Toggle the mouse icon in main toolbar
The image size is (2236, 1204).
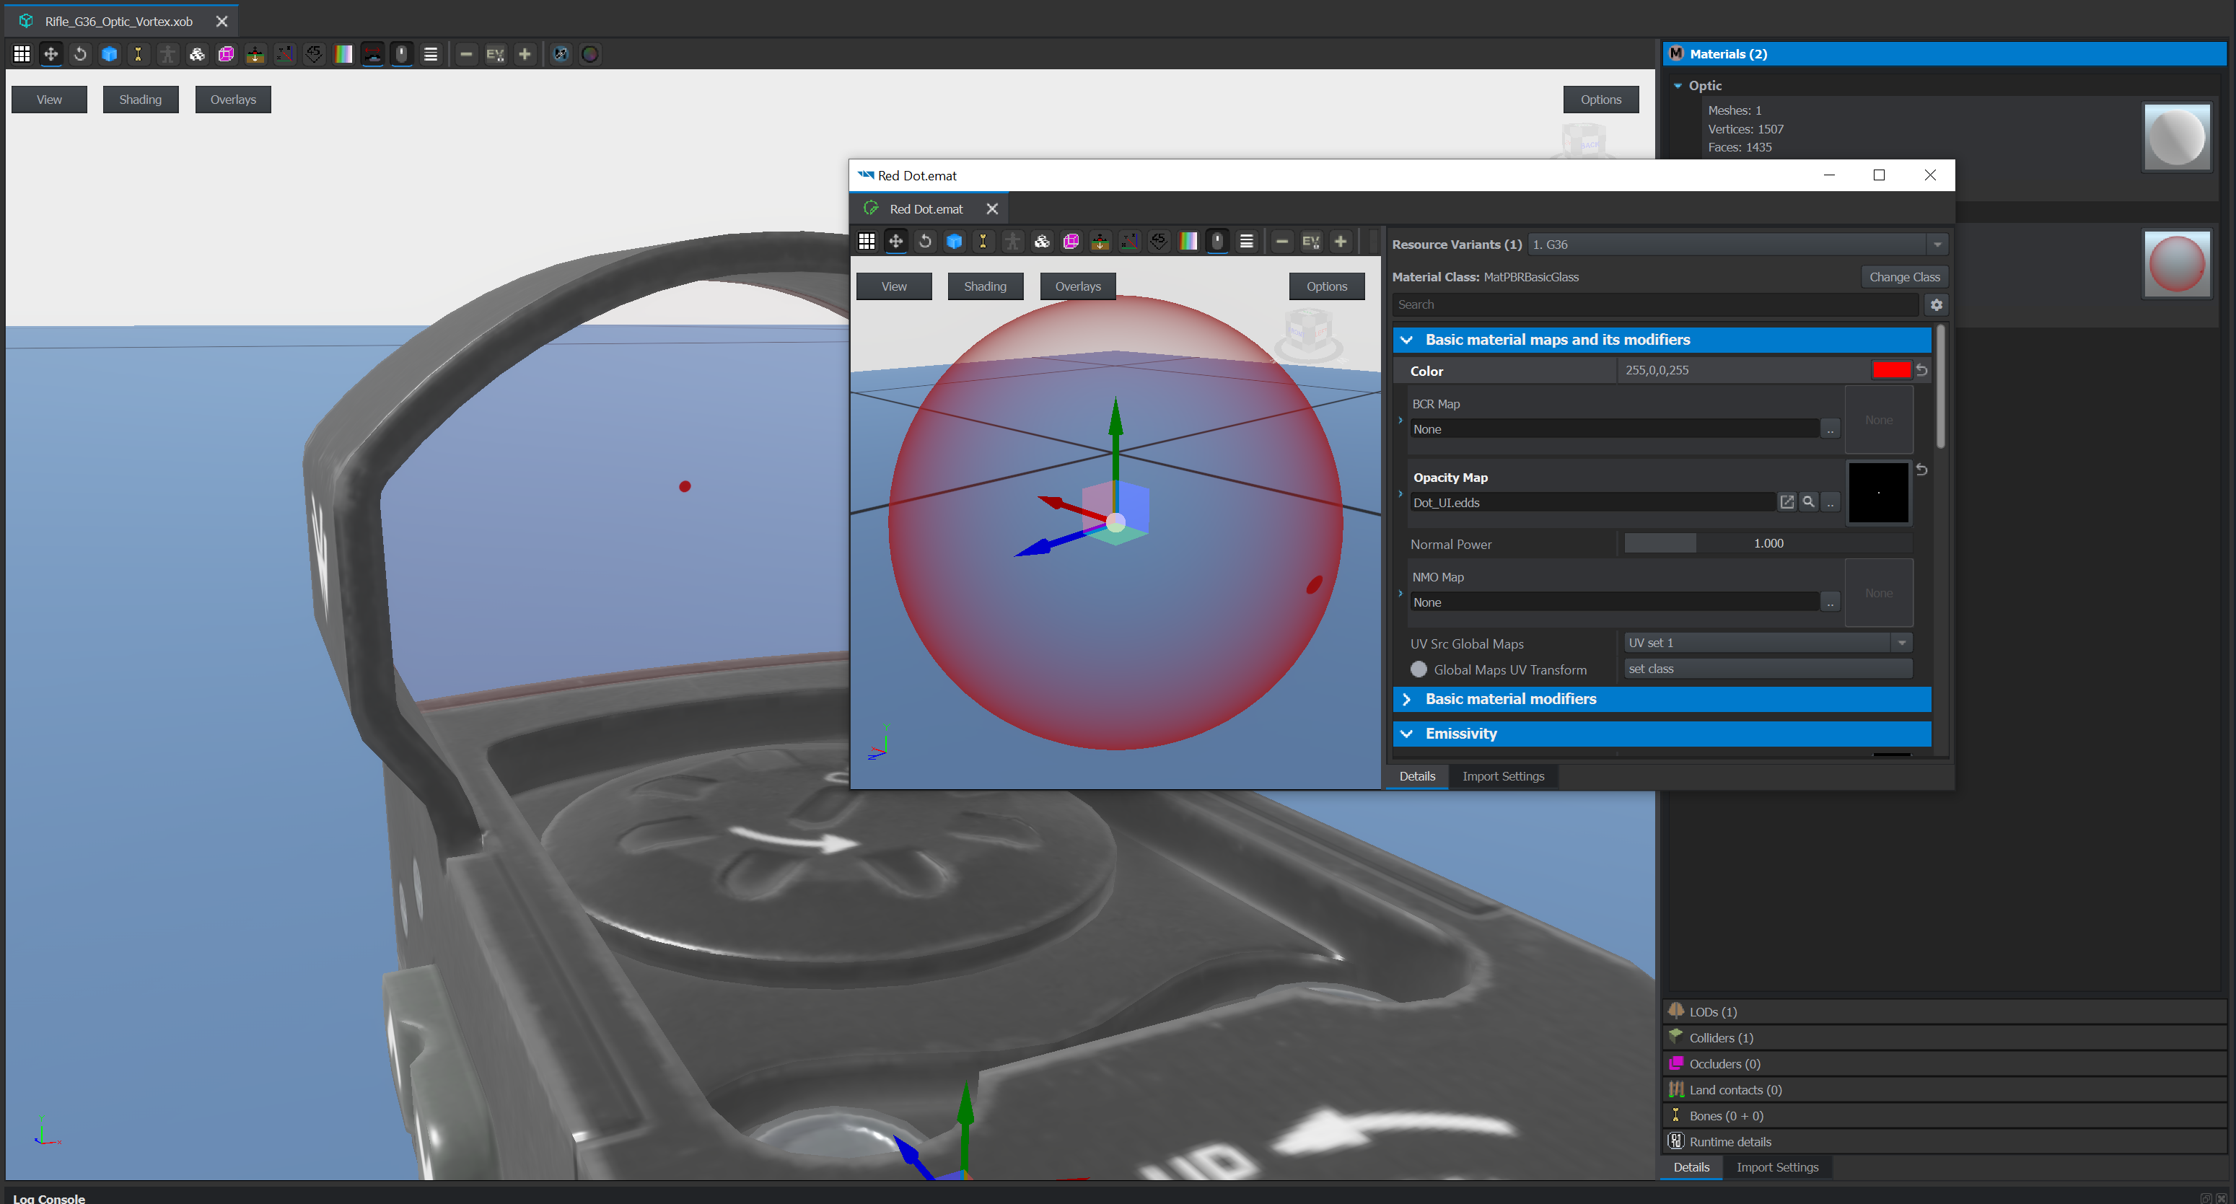(x=401, y=54)
